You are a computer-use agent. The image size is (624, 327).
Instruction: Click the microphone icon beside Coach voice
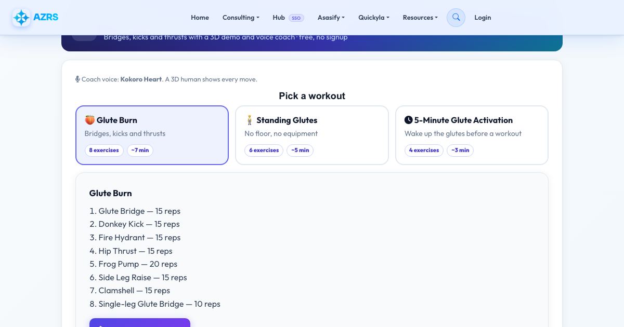77,79
